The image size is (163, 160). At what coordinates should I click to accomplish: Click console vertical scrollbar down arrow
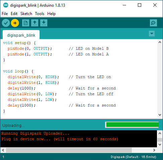coord(160,145)
